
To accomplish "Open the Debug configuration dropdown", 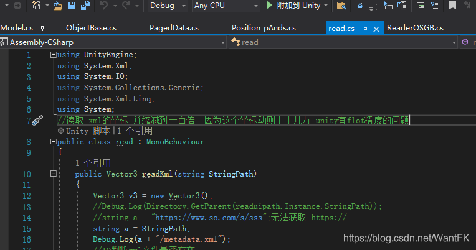I will tap(168, 6).
